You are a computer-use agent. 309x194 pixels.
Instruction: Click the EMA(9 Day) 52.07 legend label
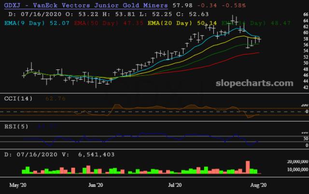pos(37,23)
